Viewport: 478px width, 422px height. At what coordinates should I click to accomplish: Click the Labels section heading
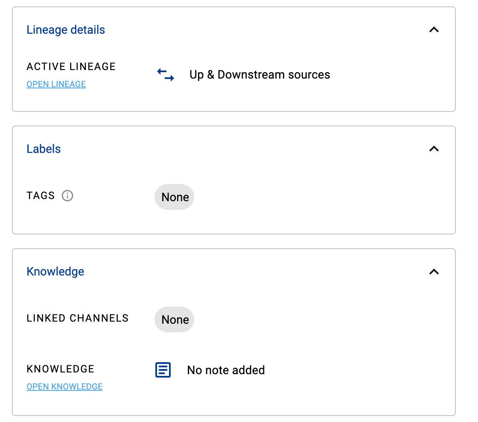(44, 149)
